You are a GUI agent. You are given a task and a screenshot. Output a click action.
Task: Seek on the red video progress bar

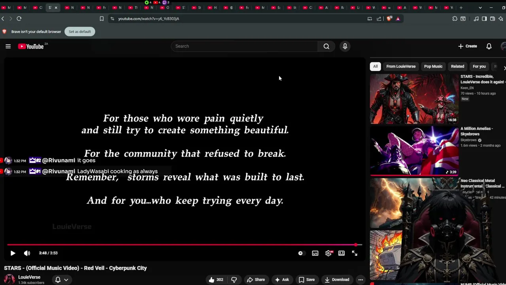[185, 245]
